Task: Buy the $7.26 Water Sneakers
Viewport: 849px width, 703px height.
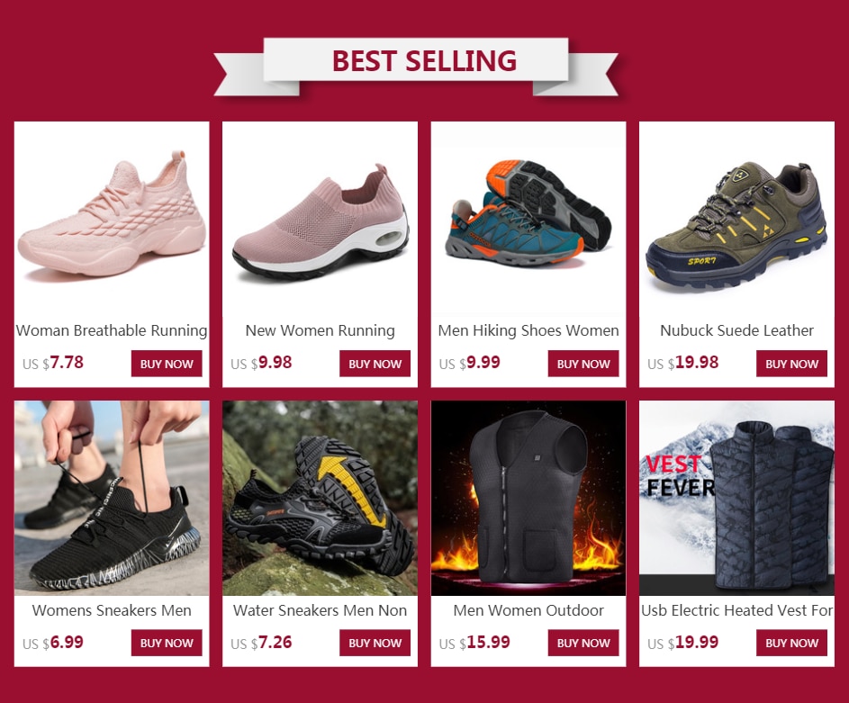Action: coord(375,643)
